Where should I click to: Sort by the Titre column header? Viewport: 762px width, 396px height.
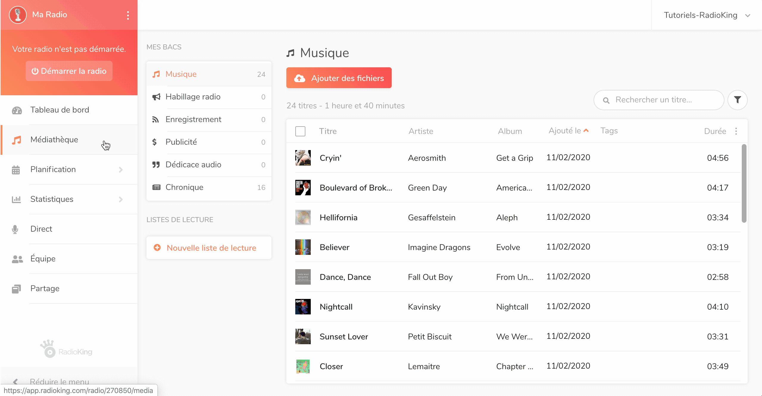point(328,131)
